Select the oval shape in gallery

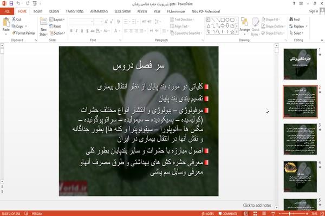[227, 20]
